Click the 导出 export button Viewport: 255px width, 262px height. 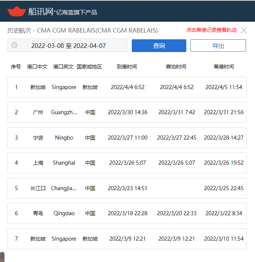coord(218,45)
